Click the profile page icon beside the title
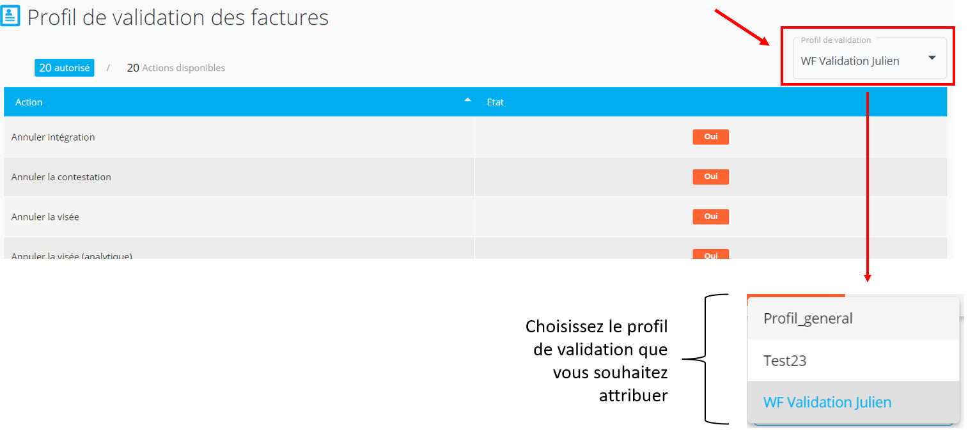The width and height of the screenshot is (968, 432). click(11, 15)
